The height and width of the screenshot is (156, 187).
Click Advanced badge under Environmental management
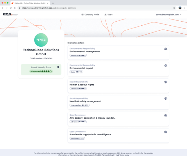[78, 55]
